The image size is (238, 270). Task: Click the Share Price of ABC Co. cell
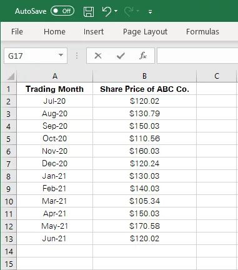click(x=144, y=89)
